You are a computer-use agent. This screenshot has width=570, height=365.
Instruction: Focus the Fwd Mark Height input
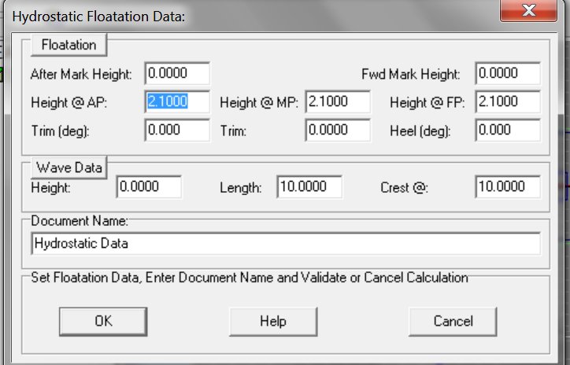tap(508, 74)
